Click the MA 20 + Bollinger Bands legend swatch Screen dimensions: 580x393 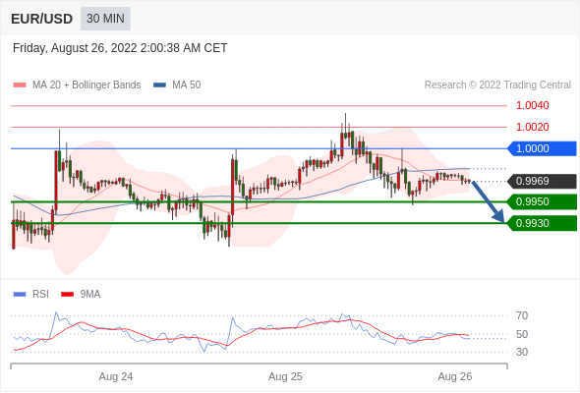pos(20,85)
